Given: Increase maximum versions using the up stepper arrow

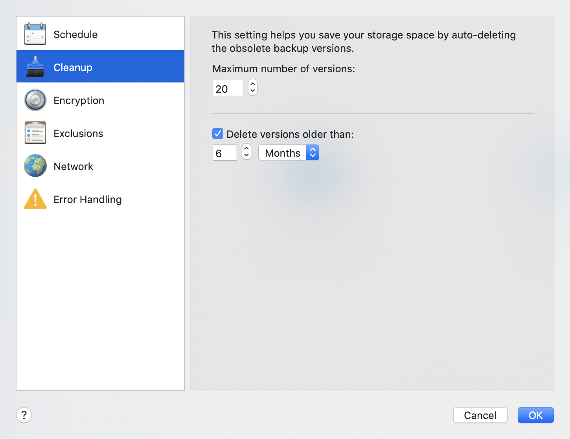Looking at the screenshot, I should coord(252,84).
